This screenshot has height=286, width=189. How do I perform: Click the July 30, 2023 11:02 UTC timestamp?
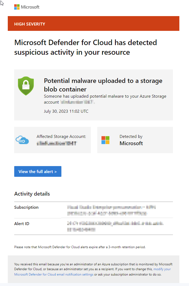click(x=66, y=111)
